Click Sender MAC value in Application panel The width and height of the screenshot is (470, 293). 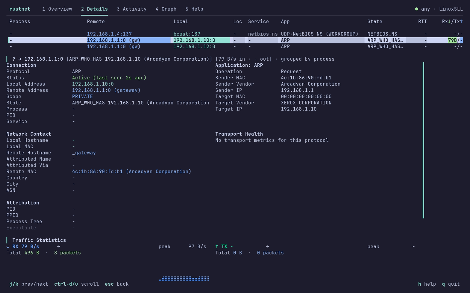pyautogui.click(x=306, y=78)
